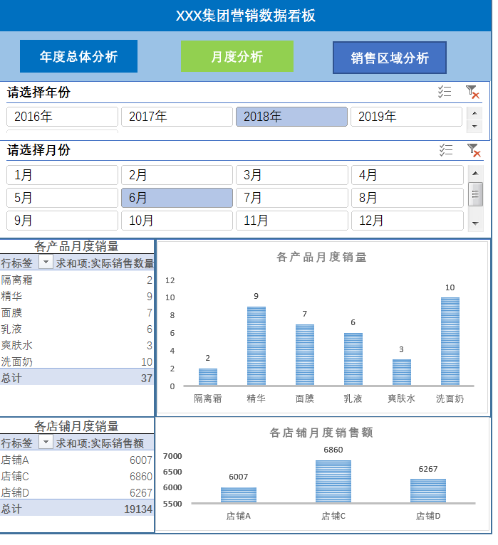Image resolution: width=498 pixels, height=545 pixels.
Task: Select the 隔离霜 row in product table
Action: coord(77,280)
